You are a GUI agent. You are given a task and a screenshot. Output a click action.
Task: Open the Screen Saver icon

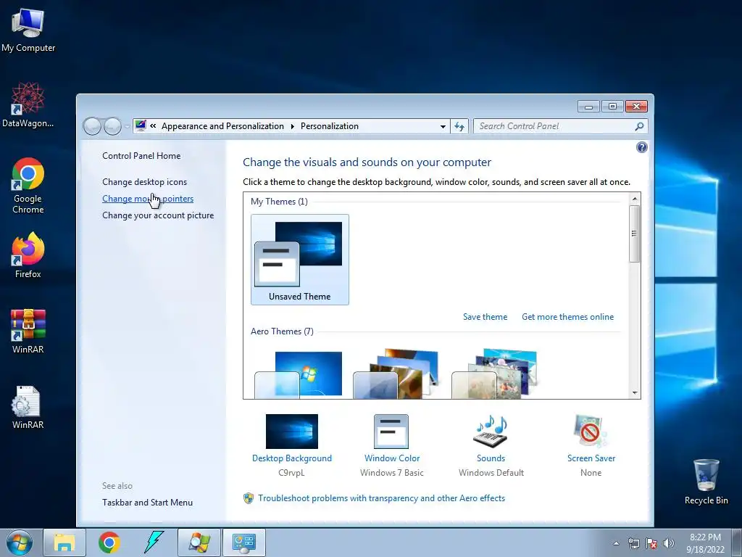tap(590, 432)
